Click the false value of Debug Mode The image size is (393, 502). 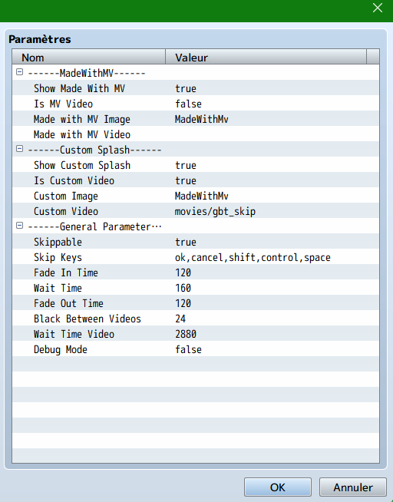(x=188, y=349)
